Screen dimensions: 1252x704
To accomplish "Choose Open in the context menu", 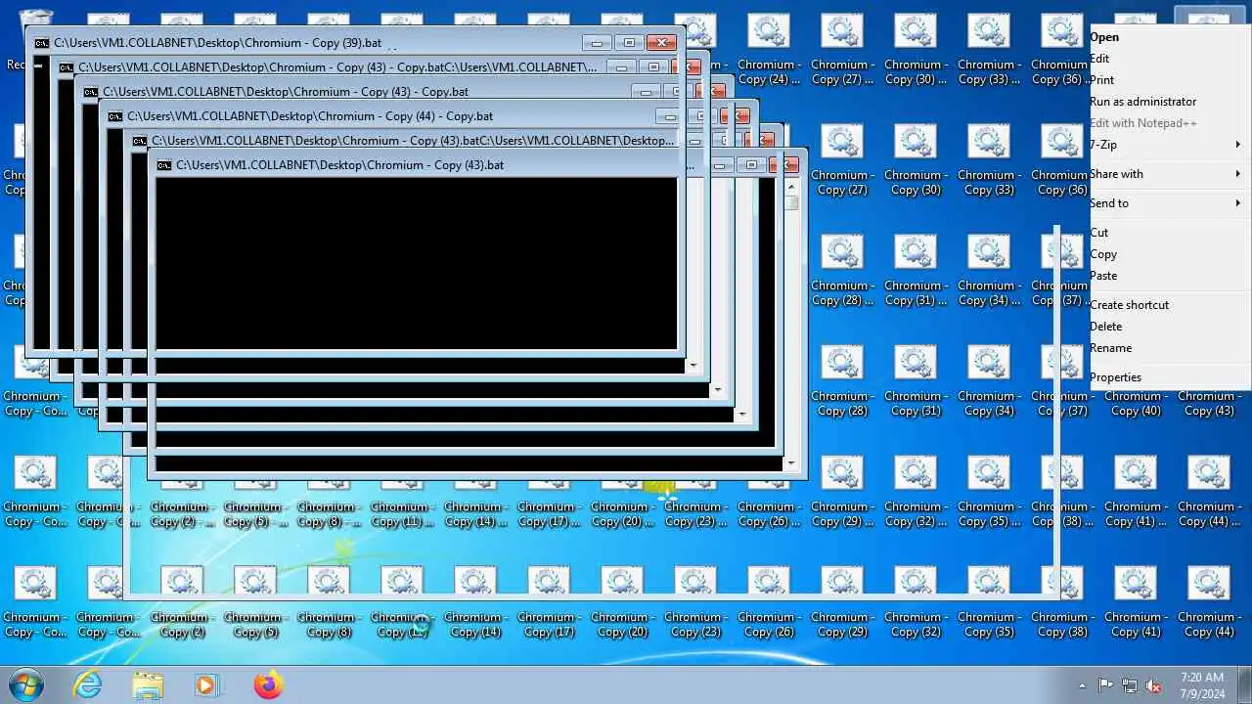I will click(1169, 37).
